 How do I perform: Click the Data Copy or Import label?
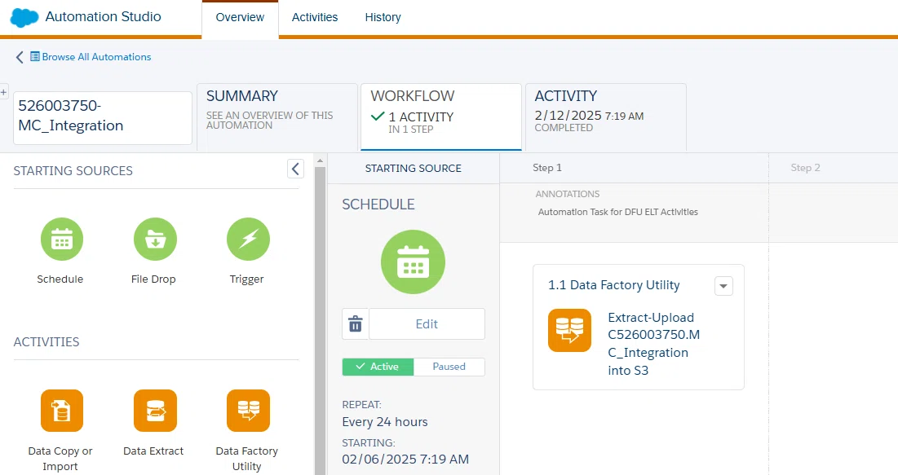(x=60, y=459)
